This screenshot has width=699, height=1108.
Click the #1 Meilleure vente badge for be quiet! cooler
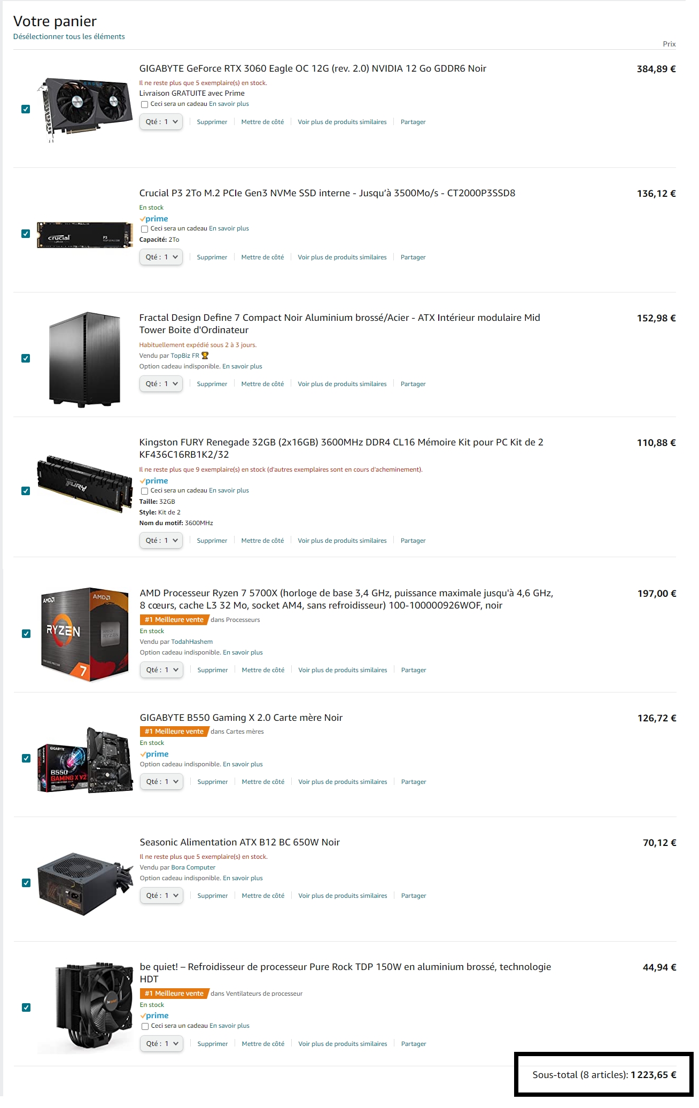click(174, 994)
